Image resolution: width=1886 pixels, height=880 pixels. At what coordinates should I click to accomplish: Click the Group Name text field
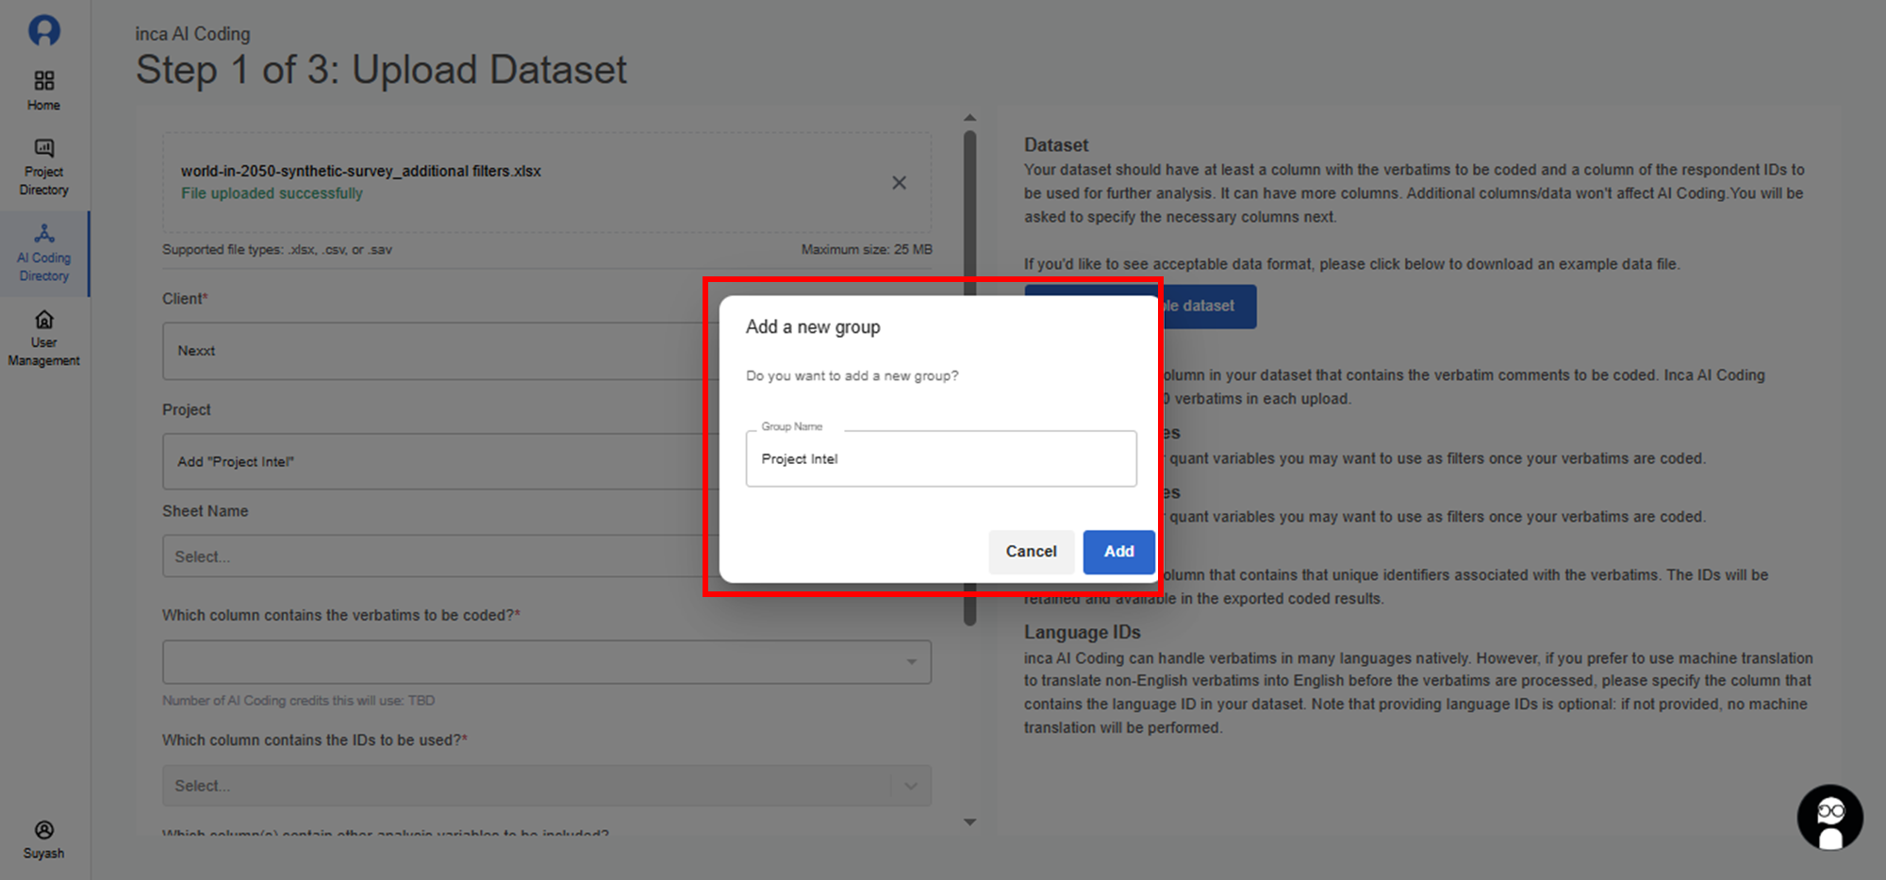pyautogui.click(x=940, y=459)
